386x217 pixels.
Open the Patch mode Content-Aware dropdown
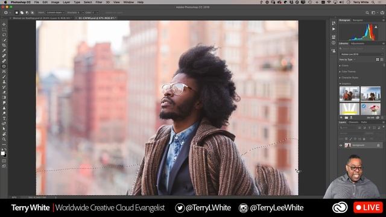(x=55, y=13)
